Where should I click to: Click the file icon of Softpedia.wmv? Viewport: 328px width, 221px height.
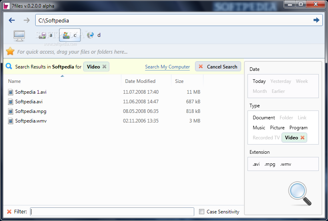(x=10, y=121)
